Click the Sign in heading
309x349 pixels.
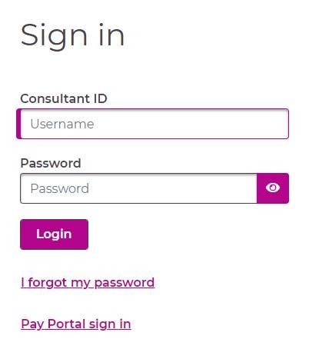click(72, 35)
